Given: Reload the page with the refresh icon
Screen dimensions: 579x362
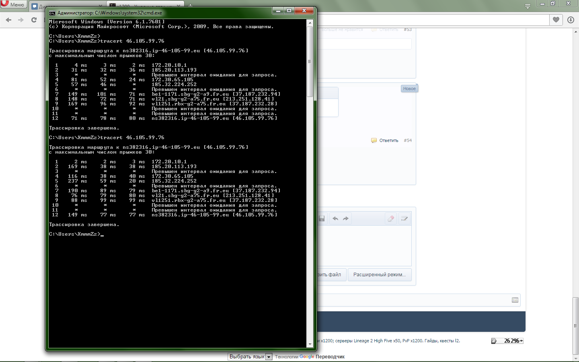Looking at the screenshot, I should [34, 20].
